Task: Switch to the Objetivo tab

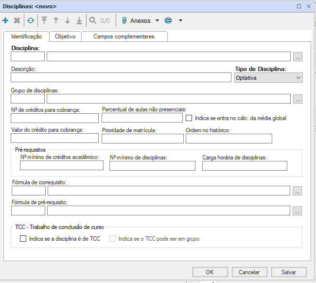Action: 65,36
